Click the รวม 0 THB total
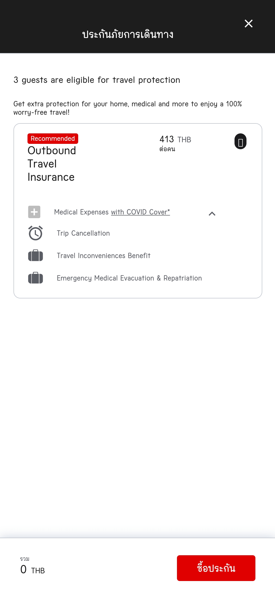This screenshot has height=593, width=275. 33,566
